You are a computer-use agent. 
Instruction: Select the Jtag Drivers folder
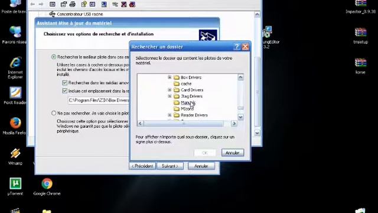coord(191,96)
